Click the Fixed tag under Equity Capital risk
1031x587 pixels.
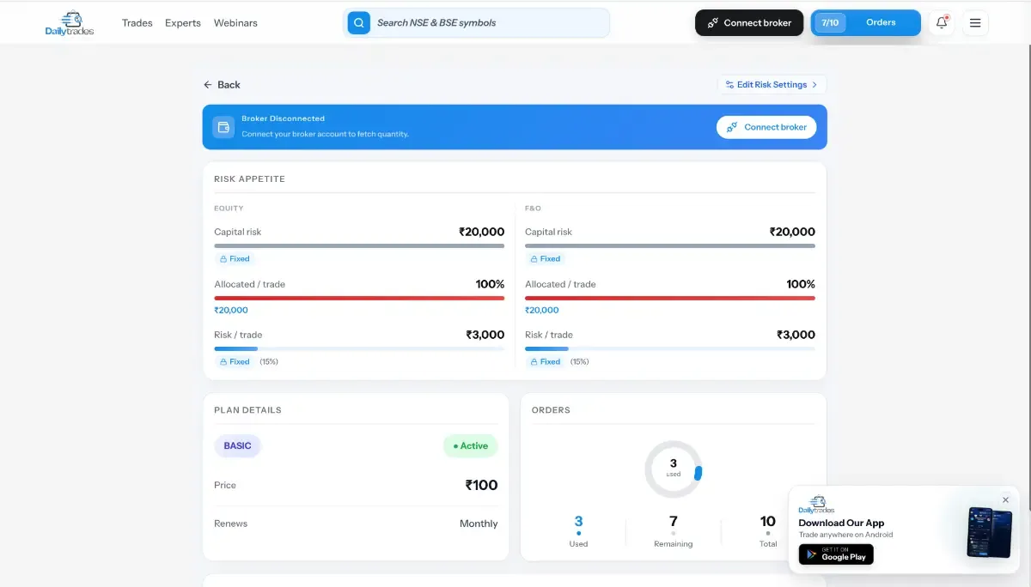[x=235, y=258]
